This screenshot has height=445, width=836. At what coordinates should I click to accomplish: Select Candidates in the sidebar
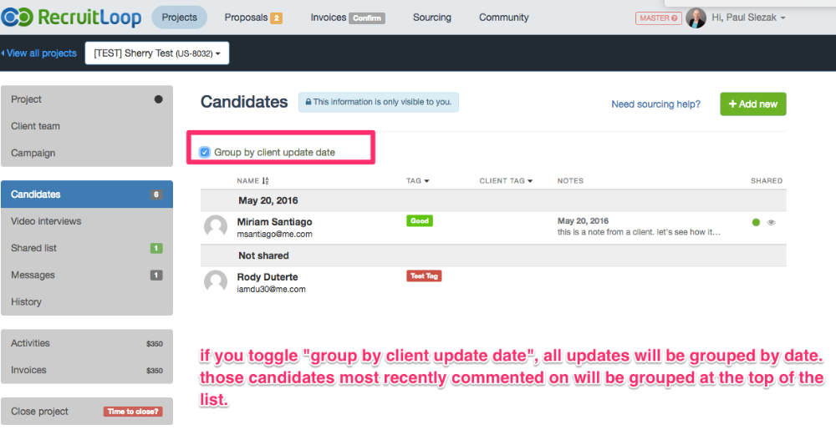87,195
